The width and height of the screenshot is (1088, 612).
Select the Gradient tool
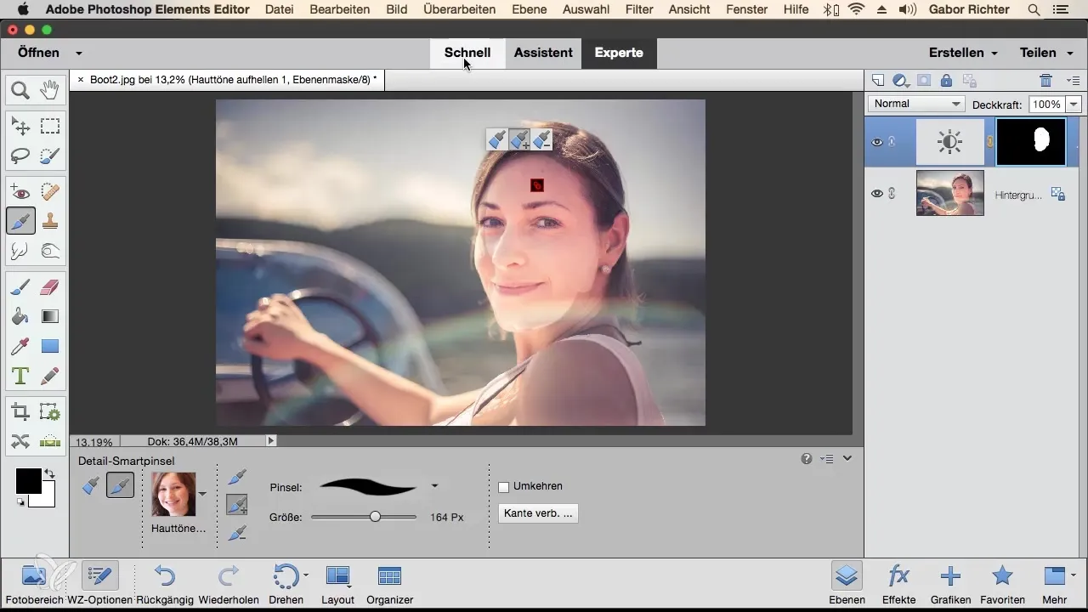(50, 317)
